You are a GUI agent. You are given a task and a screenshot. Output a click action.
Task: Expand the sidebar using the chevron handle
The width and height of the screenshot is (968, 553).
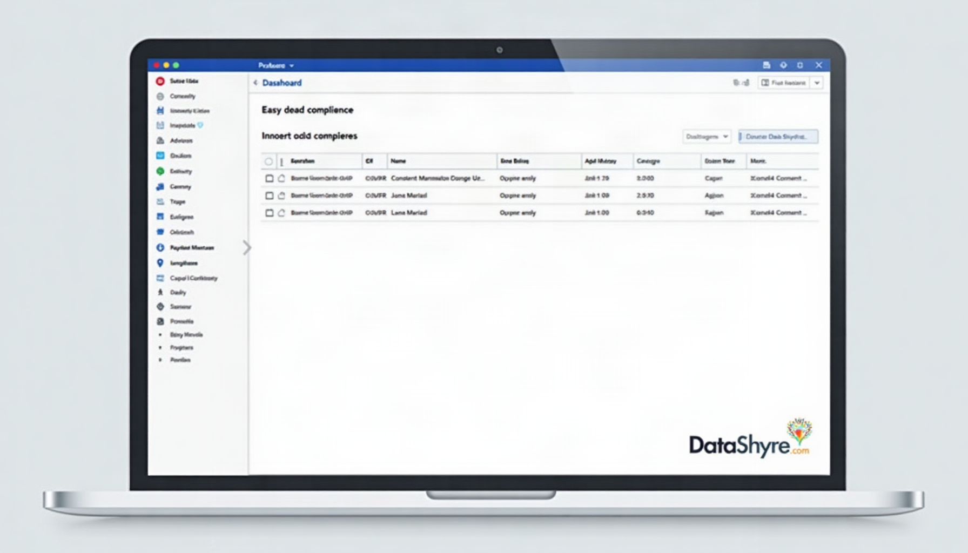pyautogui.click(x=247, y=248)
